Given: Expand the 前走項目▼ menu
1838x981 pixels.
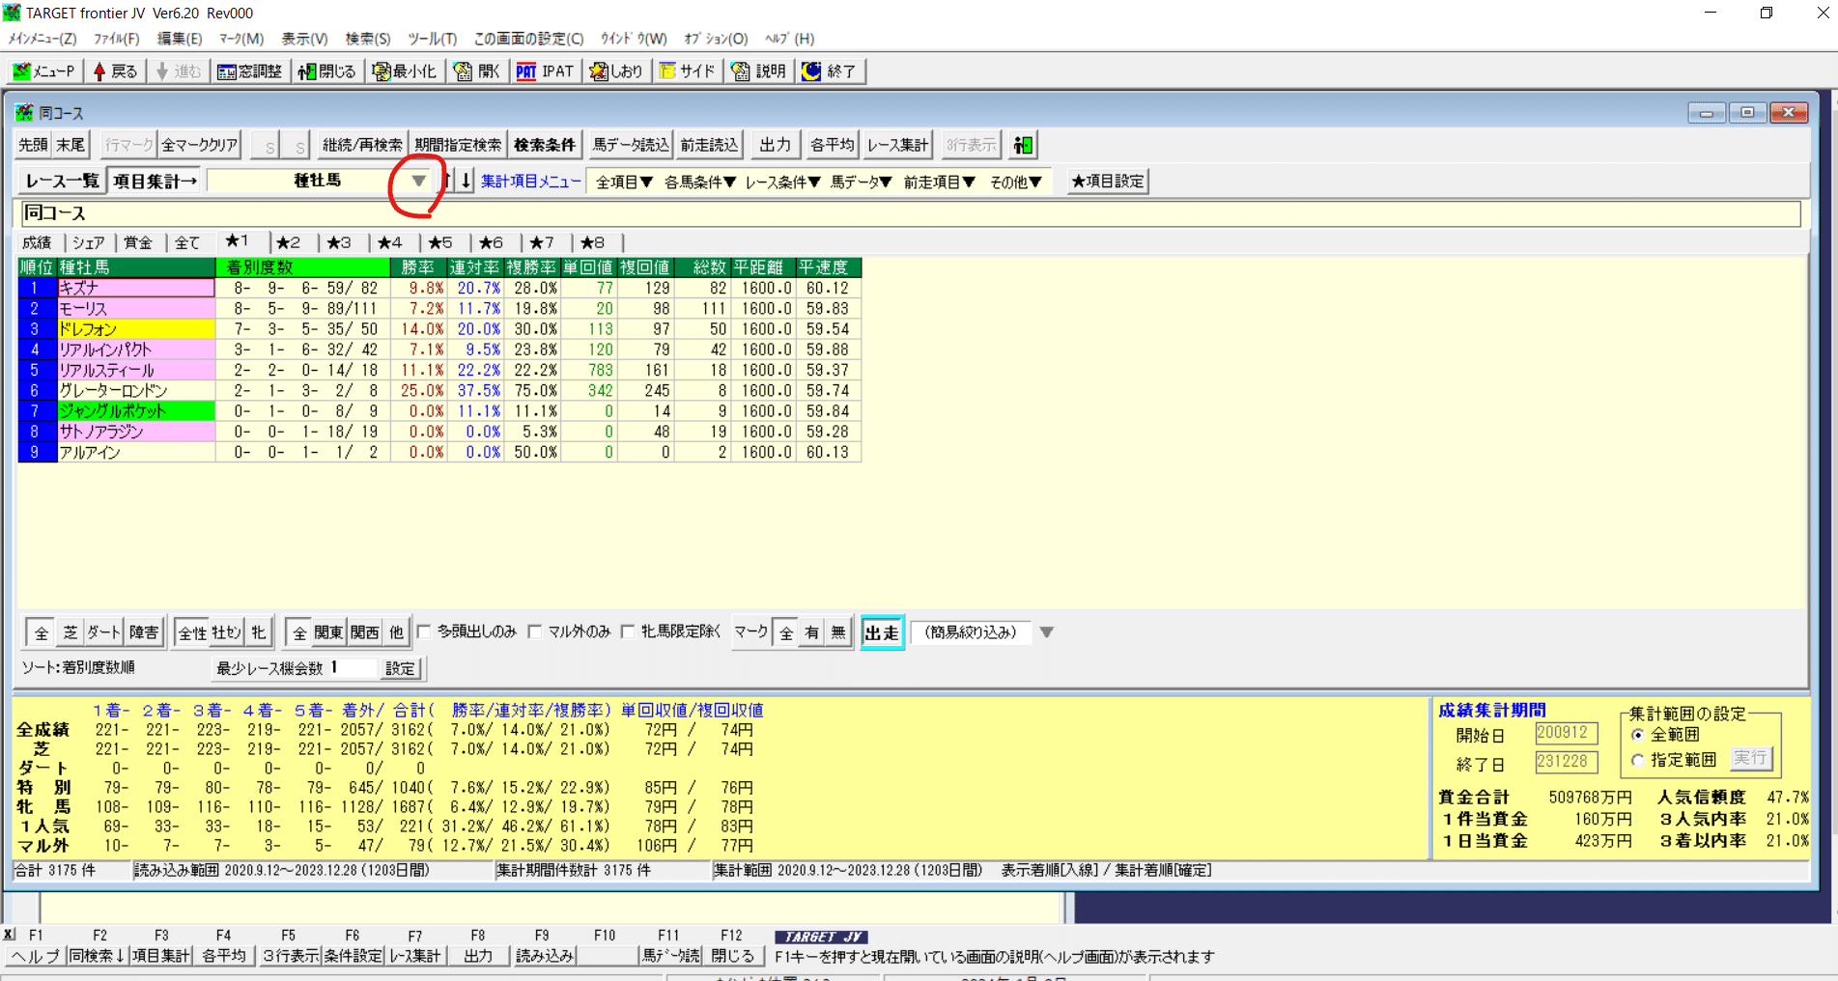Looking at the screenshot, I should (x=940, y=182).
